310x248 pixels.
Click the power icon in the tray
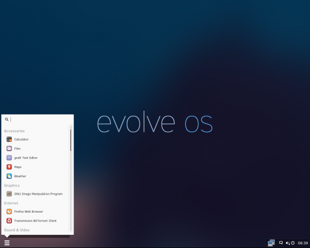293,243
